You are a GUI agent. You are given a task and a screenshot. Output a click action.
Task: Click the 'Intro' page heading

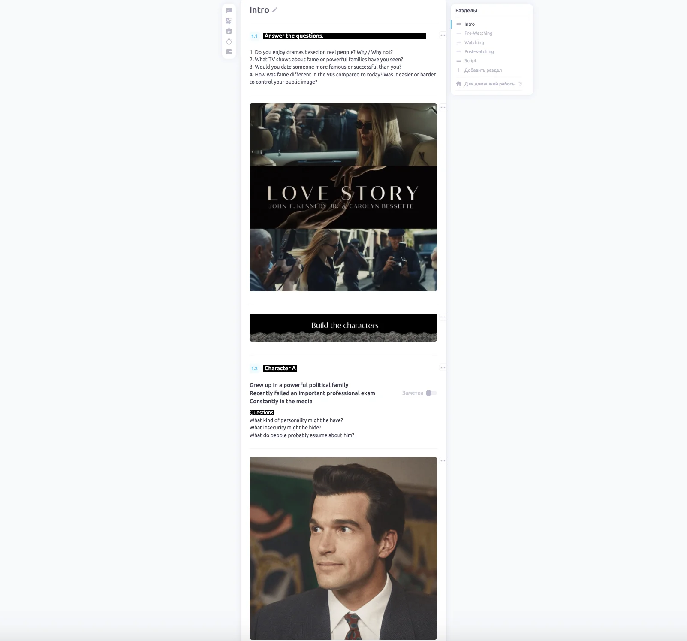[x=259, y=10]
